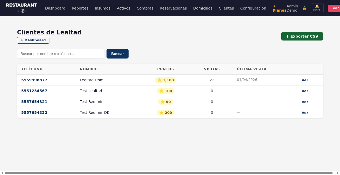
Task: Click the horizontal scrollbar at the bottom
Action: pyautogui.click(x=168, y=173)
